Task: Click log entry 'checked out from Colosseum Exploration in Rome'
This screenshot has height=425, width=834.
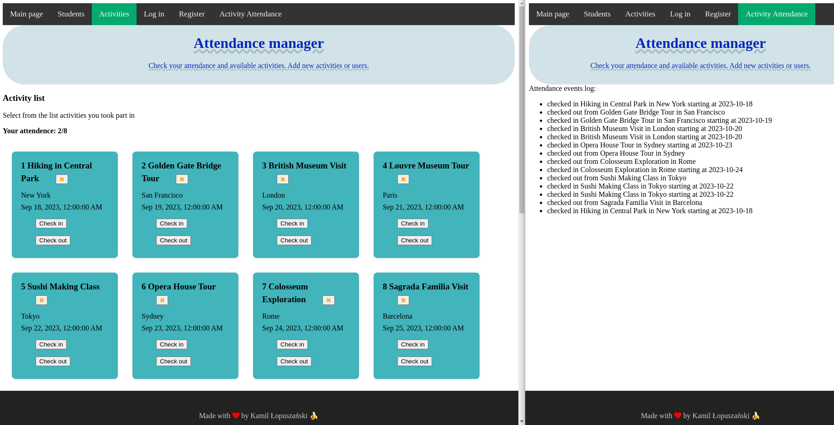Action: (622, 162)
